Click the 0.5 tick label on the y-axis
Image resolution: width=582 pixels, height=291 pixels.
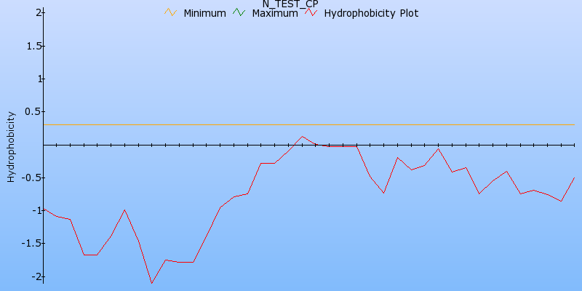point(33,111)
